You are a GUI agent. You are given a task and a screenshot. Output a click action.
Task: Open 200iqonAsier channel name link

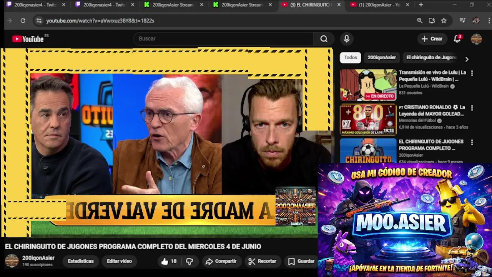38,258
